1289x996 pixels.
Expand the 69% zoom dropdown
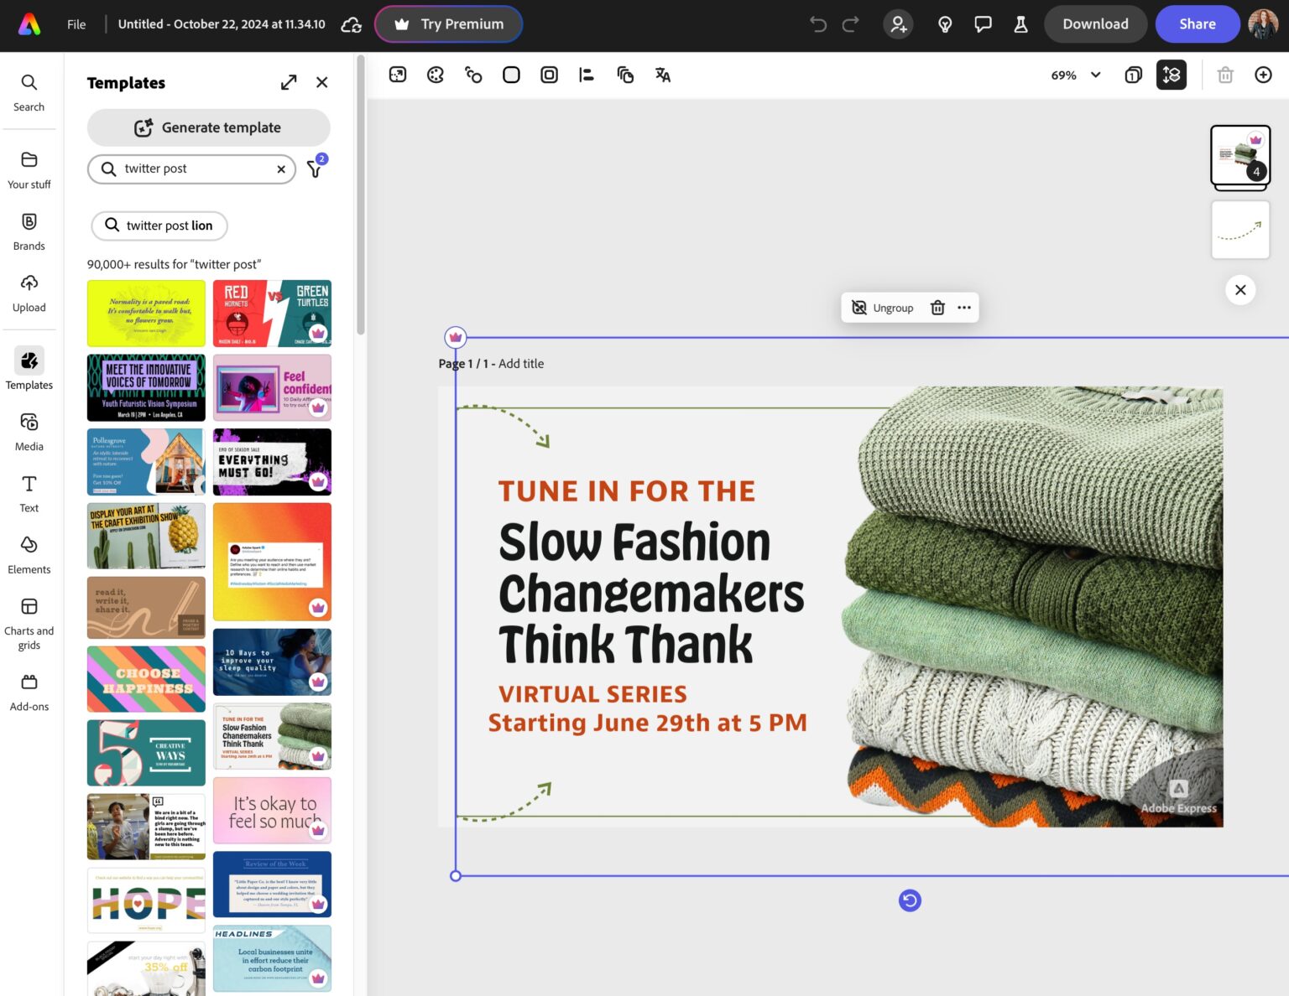[x=1095, y=75]
